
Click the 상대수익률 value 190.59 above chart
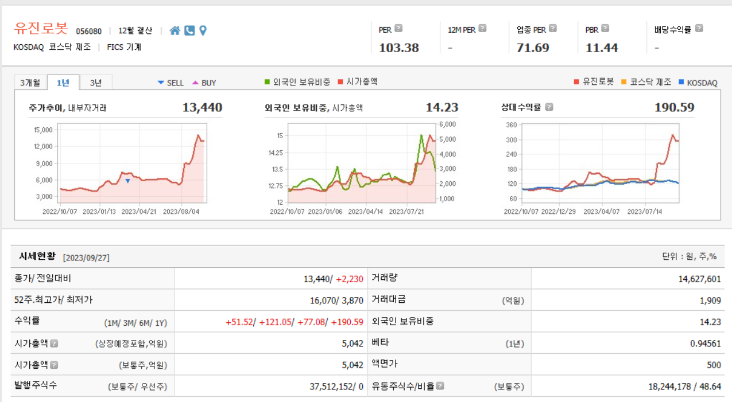[675, 107]
